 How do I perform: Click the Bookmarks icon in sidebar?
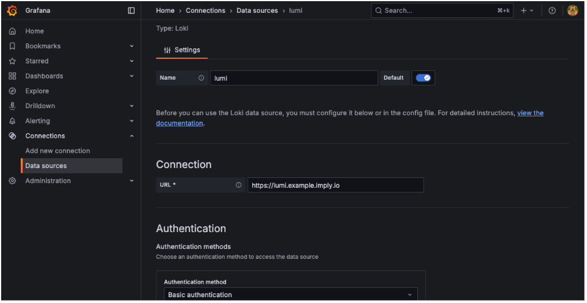[12, 46]
